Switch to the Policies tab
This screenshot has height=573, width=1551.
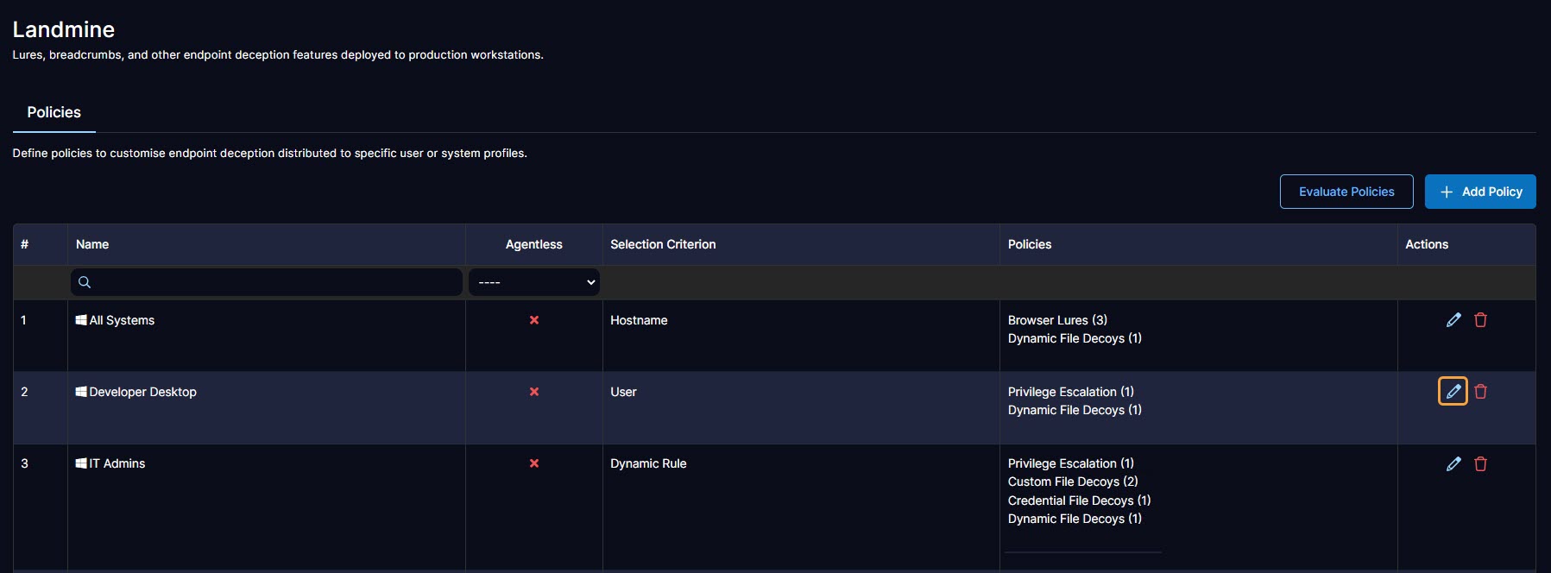tap(54, 112)
